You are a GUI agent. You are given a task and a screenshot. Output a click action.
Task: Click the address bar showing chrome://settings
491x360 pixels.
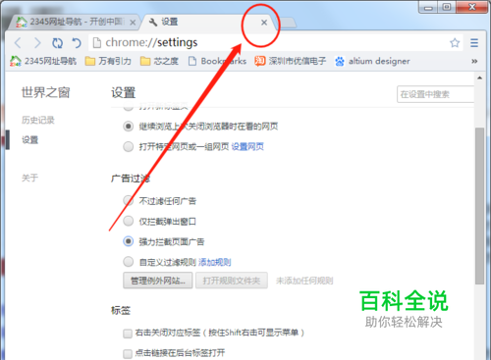275,43
